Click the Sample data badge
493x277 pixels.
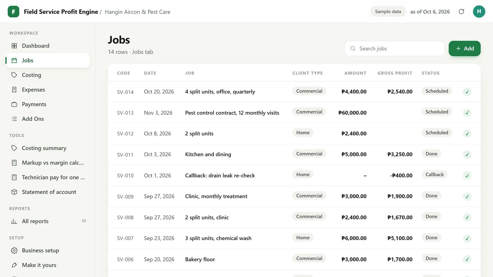click(x=388, y=12)
